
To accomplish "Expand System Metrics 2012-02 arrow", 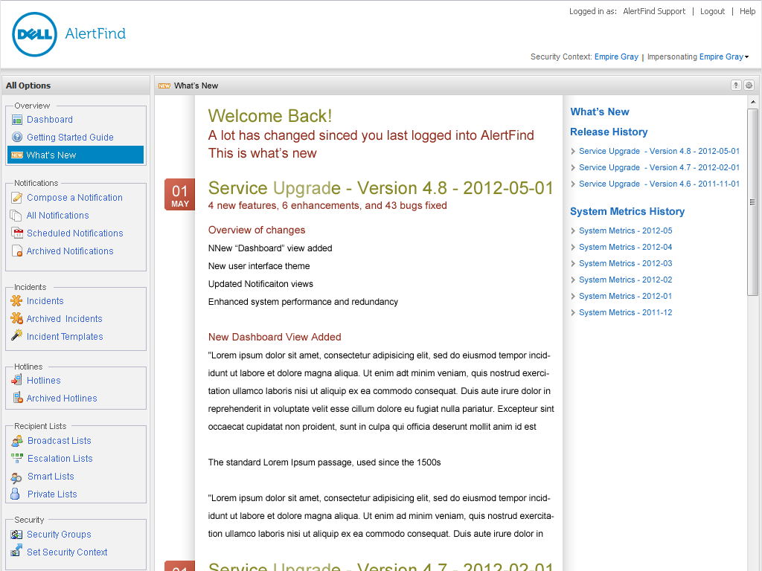I will tap(574, 280).
